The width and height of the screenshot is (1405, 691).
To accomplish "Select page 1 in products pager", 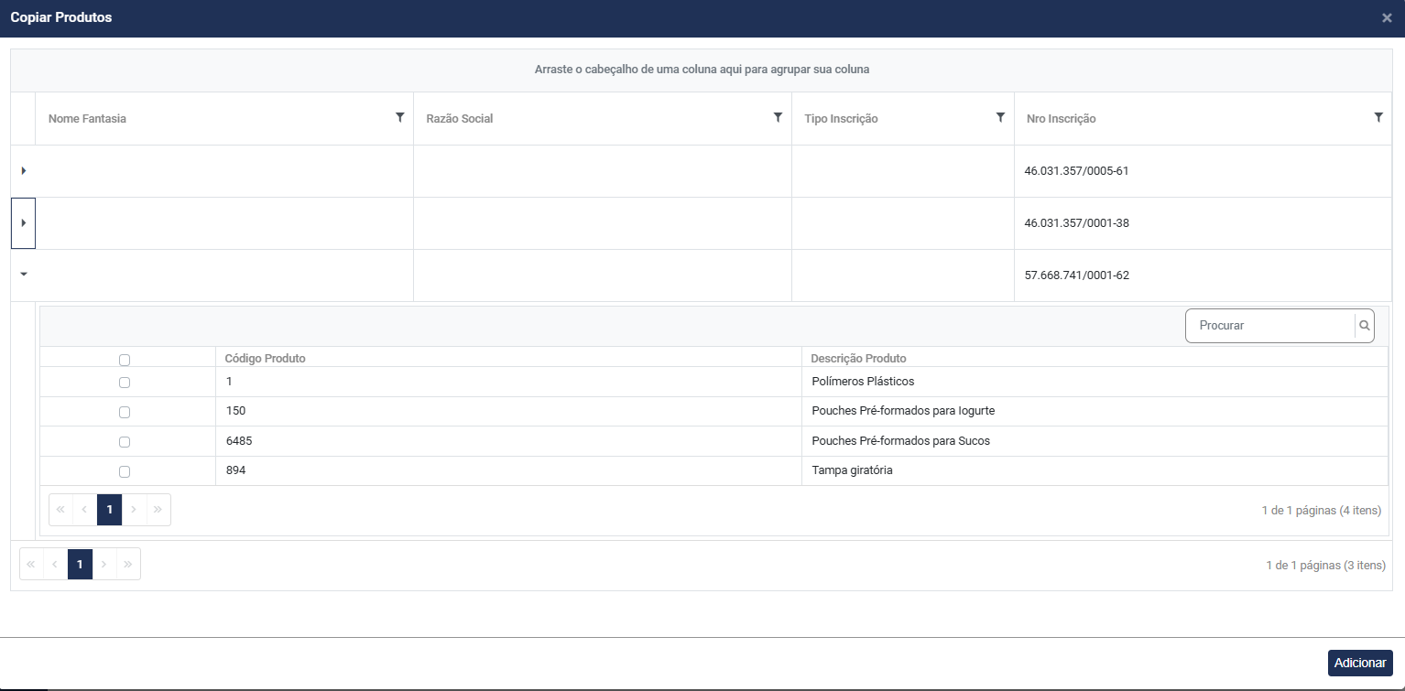I will 109,510.
